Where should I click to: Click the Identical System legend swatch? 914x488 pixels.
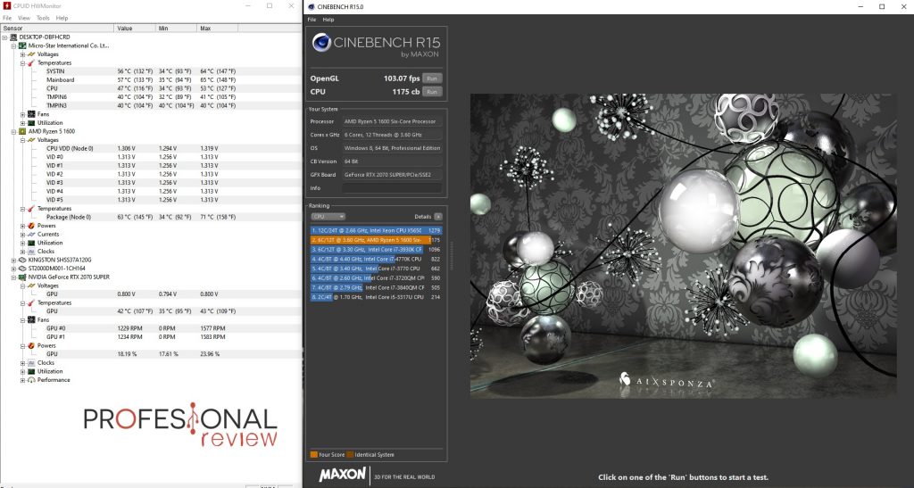(350, 455)
